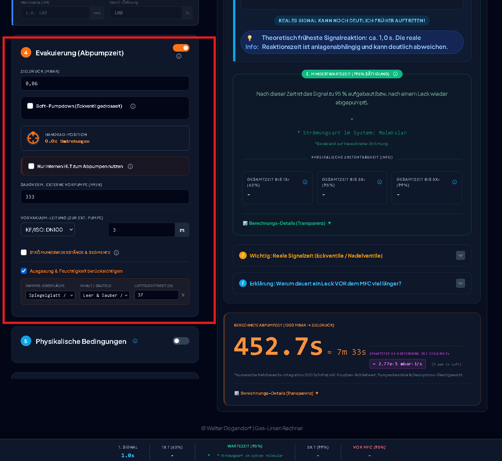Disable the Evakuierung (Abpumpzeit) switch
Screen dimensions: 502x461
pyautogui.click(x=181, y=48)
